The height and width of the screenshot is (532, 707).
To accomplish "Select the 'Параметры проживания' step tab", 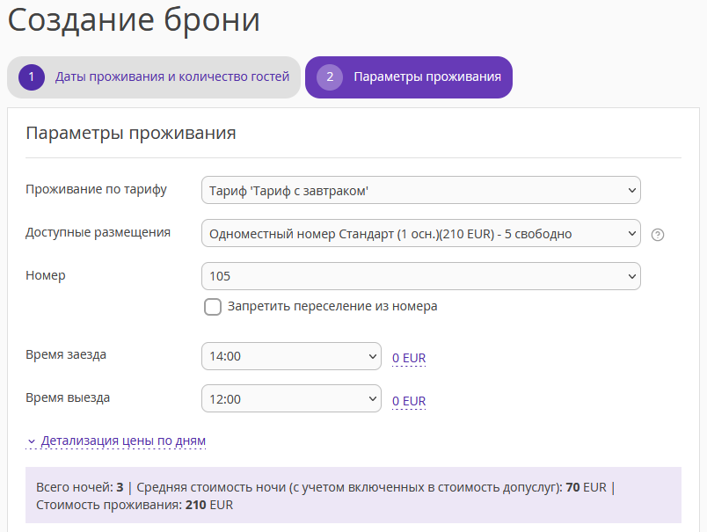I will [409, 77].
